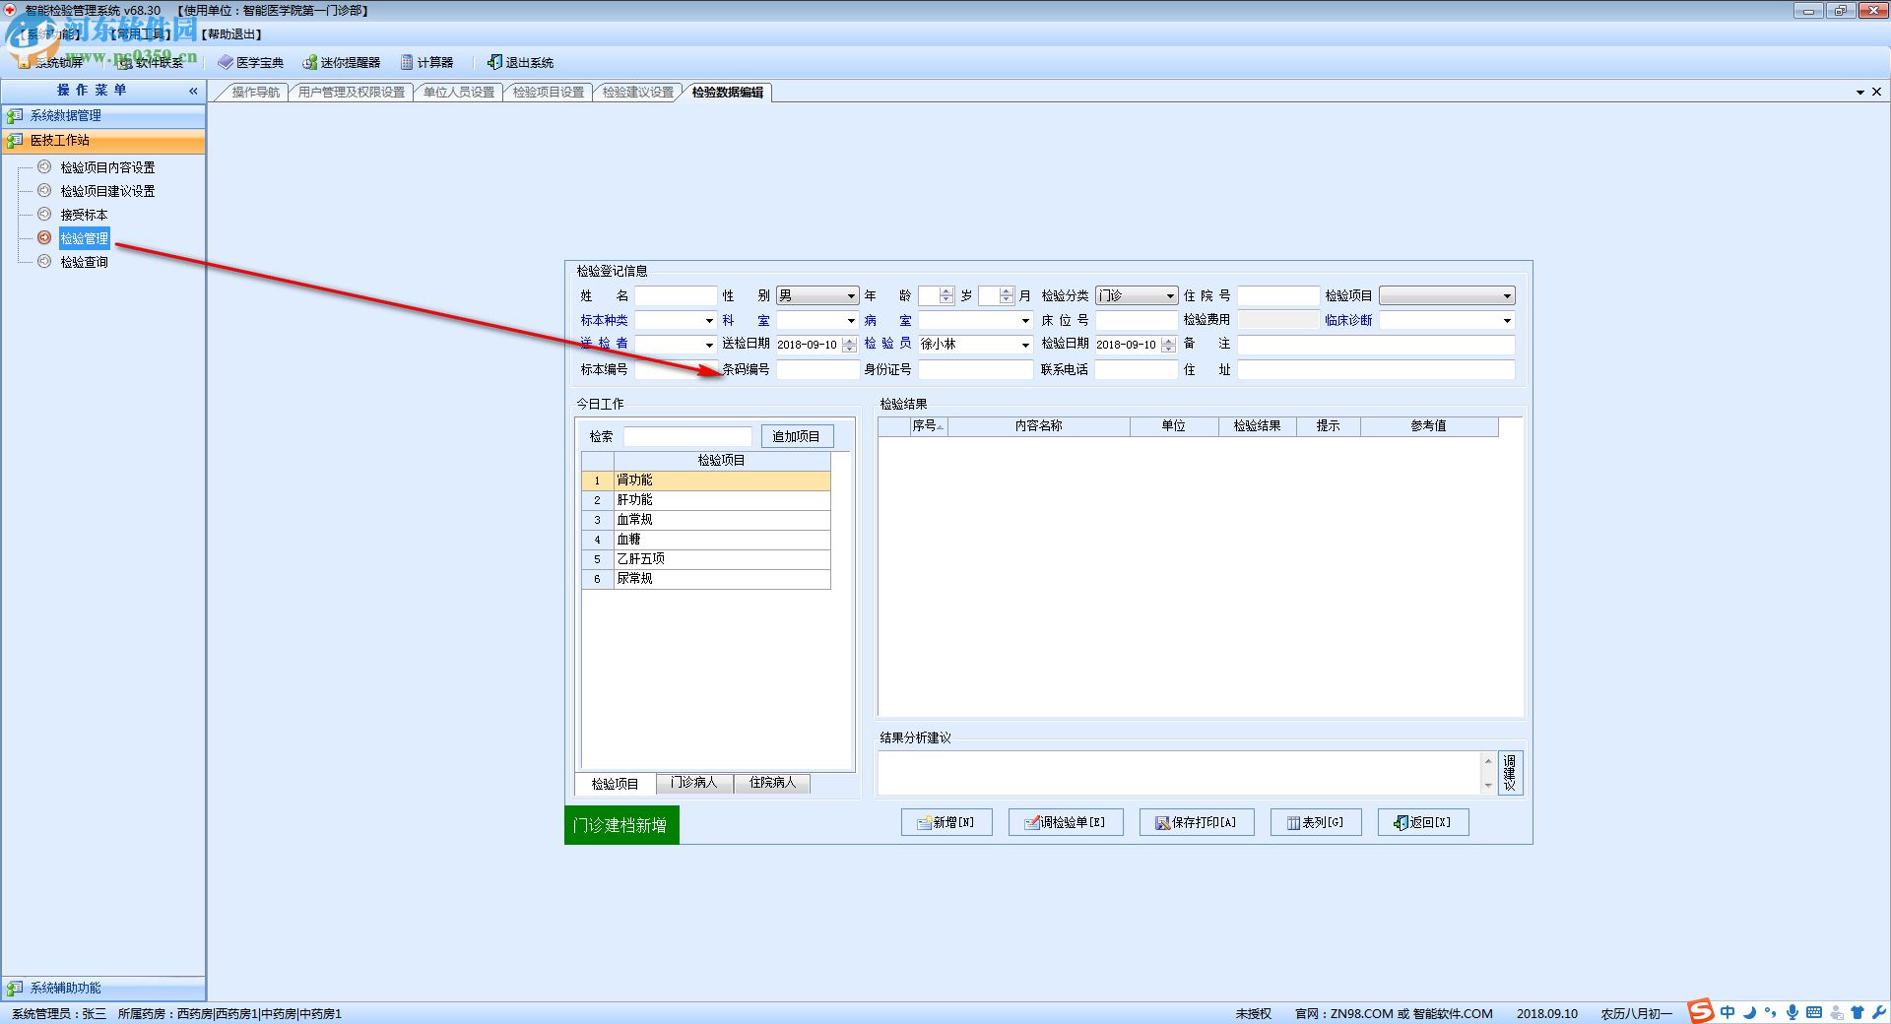The height and width of the screenshot is (1024, 1891).
Task: Click the 姓名 name input field
Action: [x=676, y=295]
